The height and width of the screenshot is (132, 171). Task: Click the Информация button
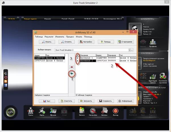[x=125, y=101]
